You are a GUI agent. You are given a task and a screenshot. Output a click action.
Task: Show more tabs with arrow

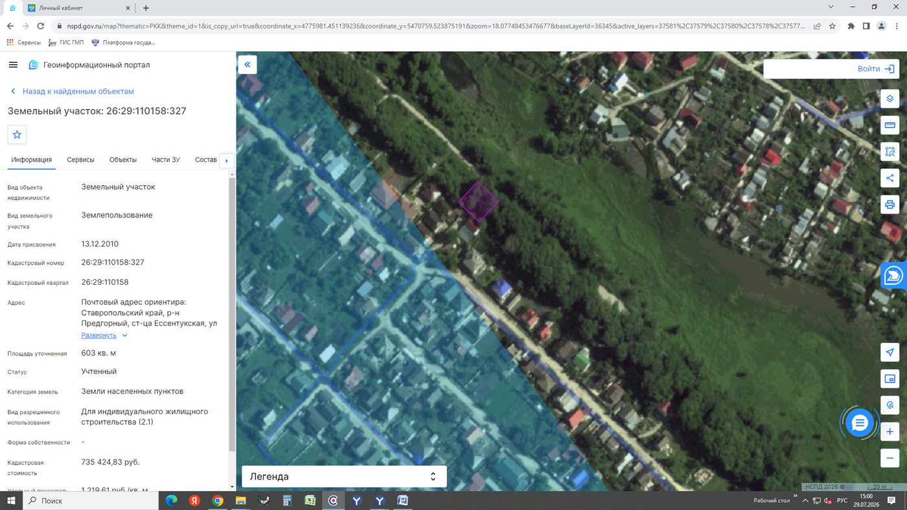click(x=226, y=161)
